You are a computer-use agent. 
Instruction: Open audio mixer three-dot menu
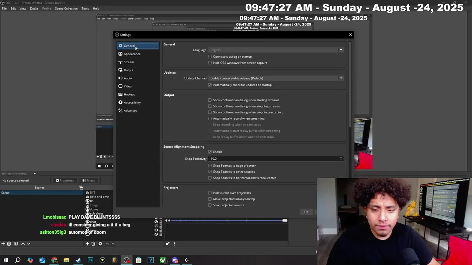[x=174, y=244]
